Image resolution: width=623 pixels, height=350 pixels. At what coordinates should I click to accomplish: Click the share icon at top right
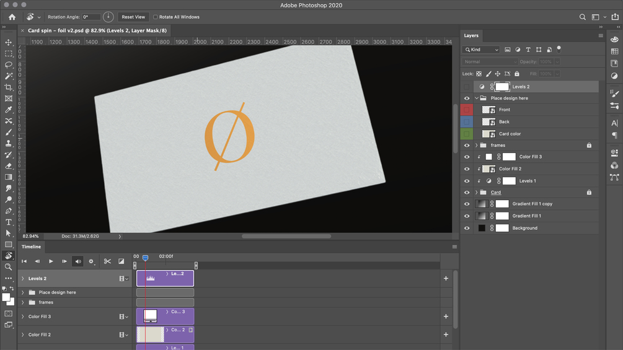pos(615,17)
